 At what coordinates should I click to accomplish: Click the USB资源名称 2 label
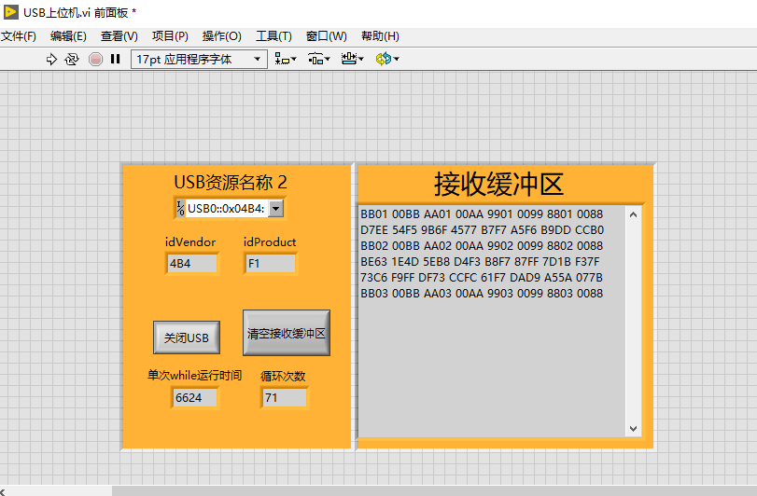click(x=231, y=182)
